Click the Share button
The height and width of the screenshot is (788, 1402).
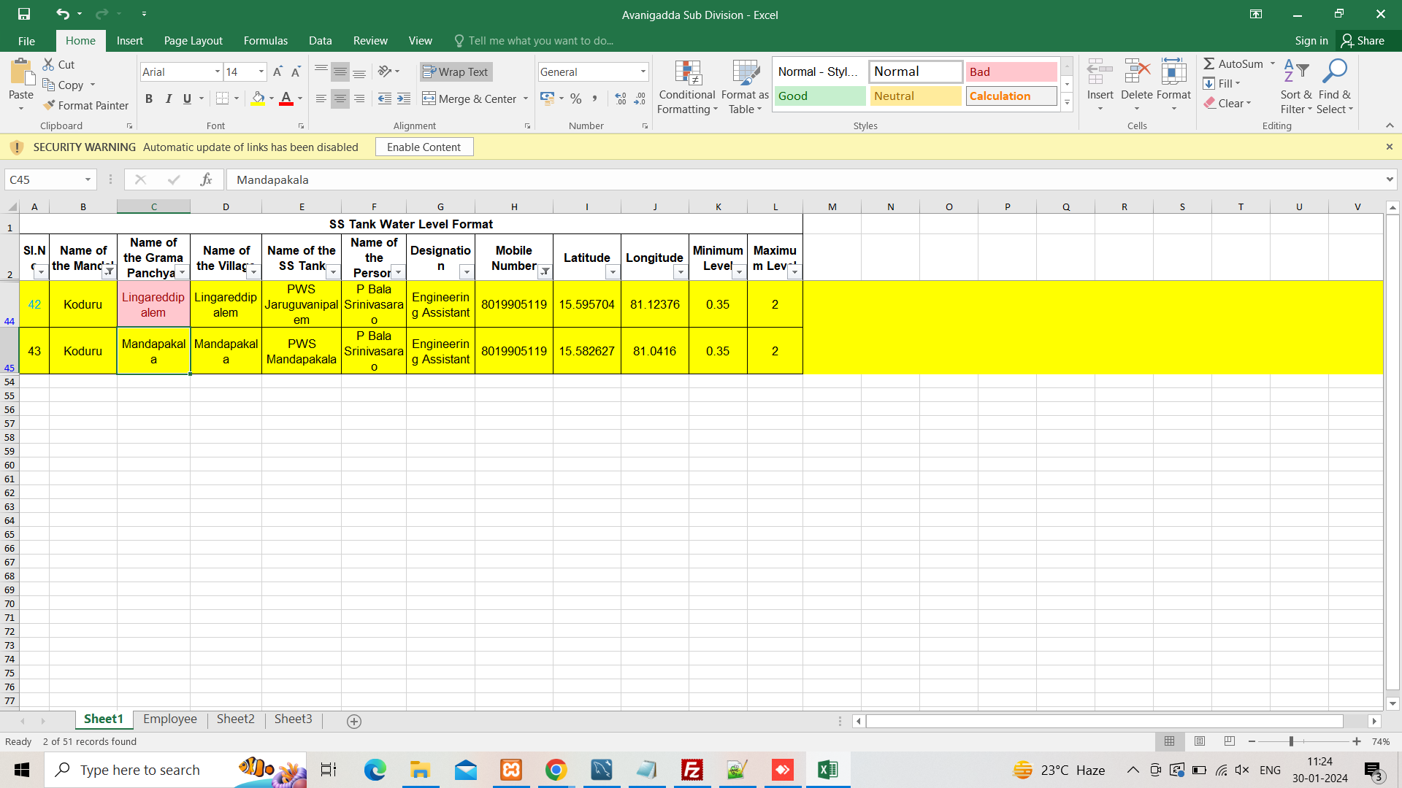point(1363,41)
